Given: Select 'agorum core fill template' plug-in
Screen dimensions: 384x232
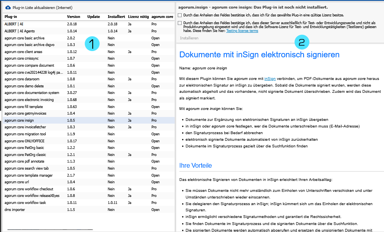Looking at the screenshot, I should coord(89,106).
